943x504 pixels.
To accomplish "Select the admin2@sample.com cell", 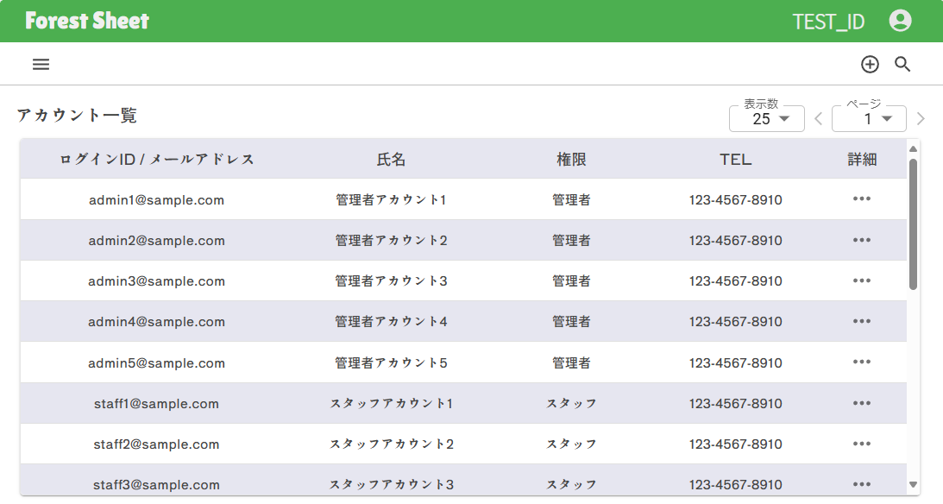I will (x=156, y=241).
